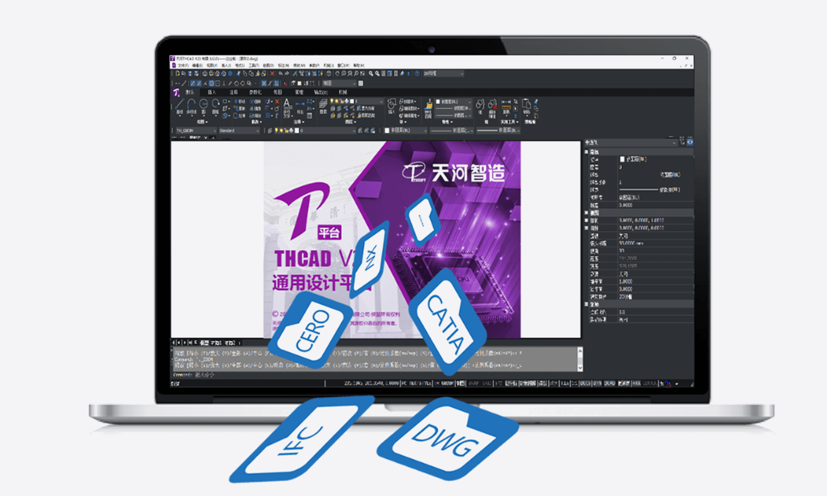The height and width of the screenshot is (496, 827).
Task: Click the 插入 insert block icon
Action: pos(392,106)
